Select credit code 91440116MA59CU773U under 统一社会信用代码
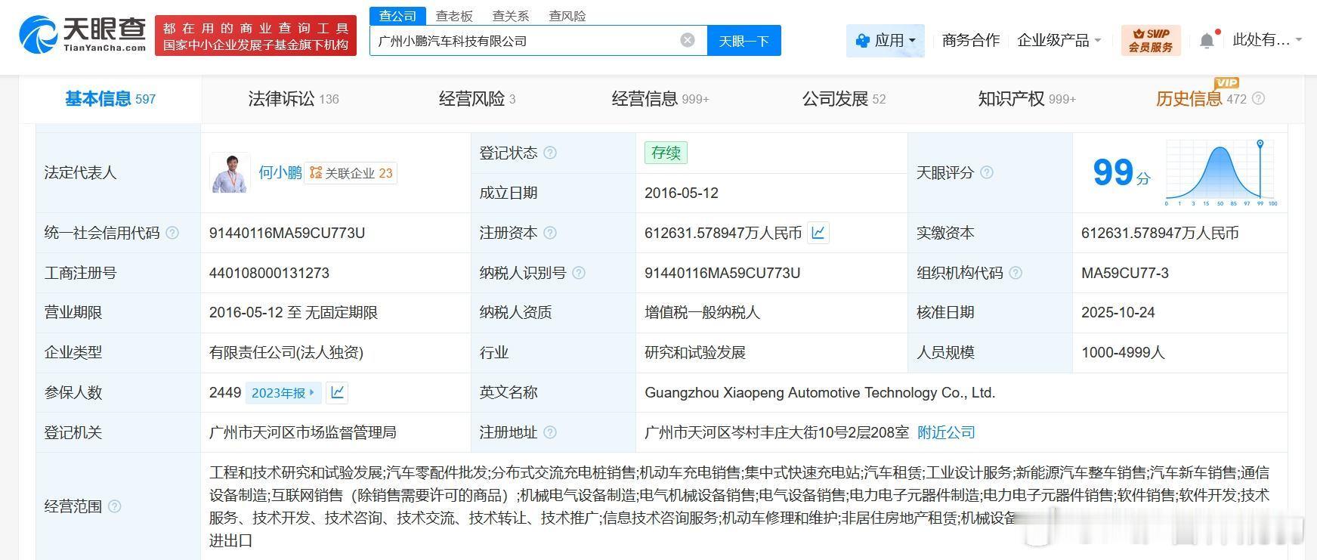This screenshot has height=560, width=1317. point(287,233)
